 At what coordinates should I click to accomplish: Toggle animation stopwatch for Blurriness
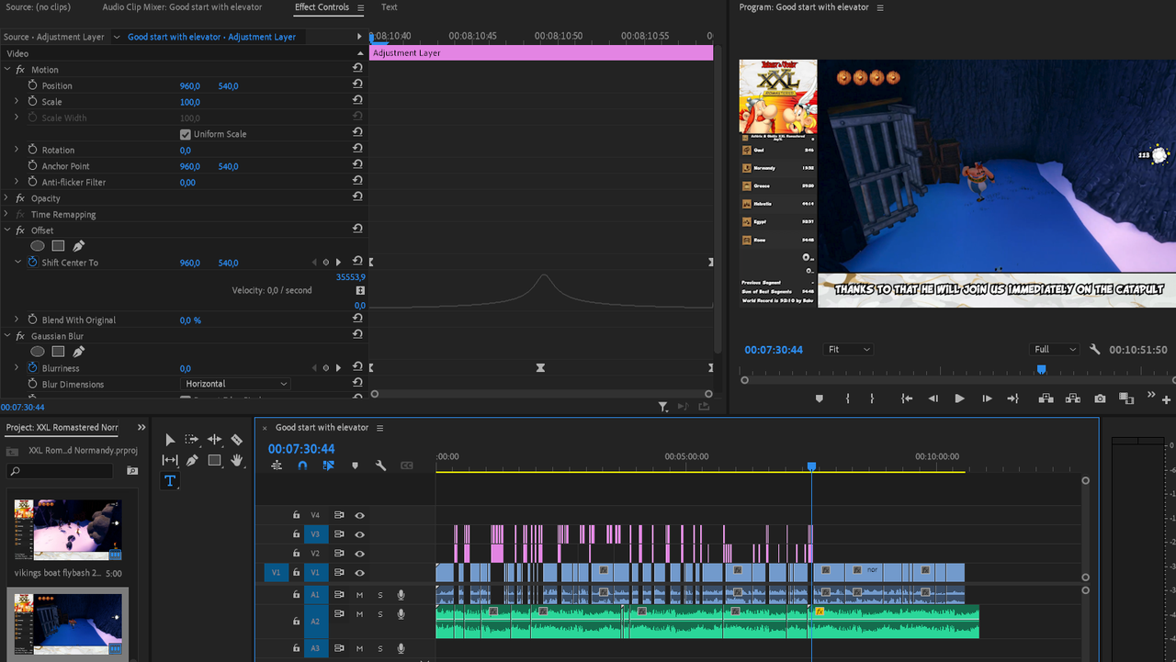[33, 368]
